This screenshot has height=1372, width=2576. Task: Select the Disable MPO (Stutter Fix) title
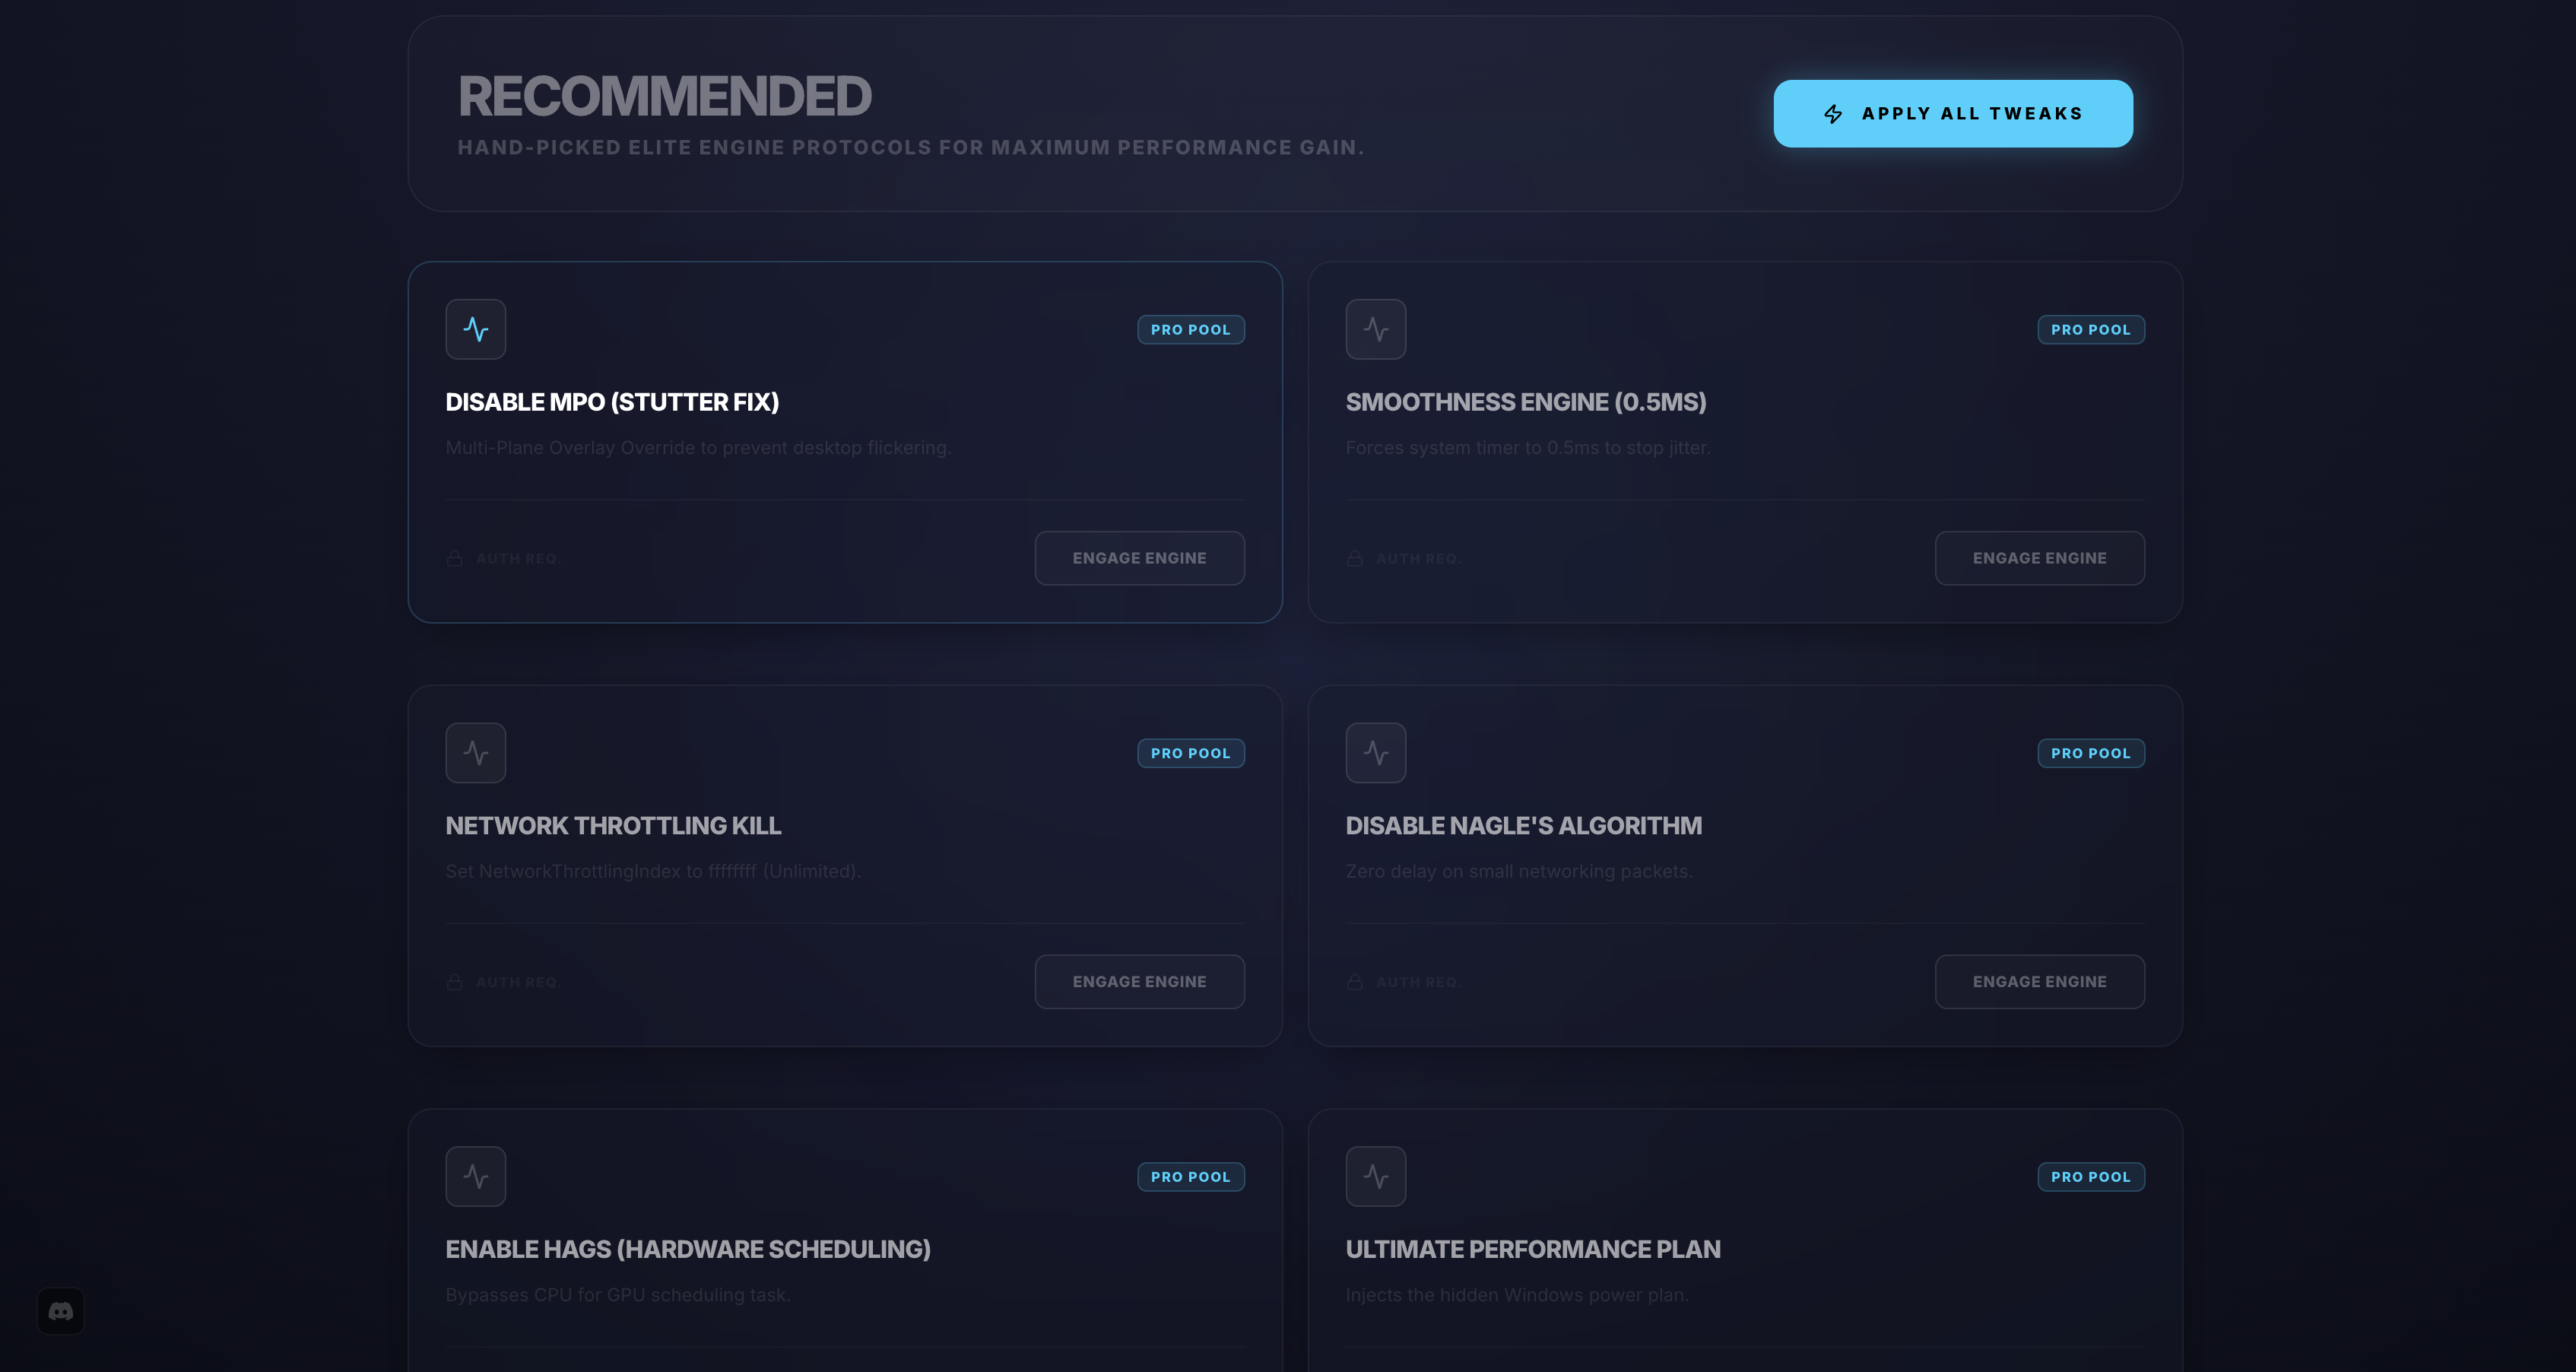612,402
